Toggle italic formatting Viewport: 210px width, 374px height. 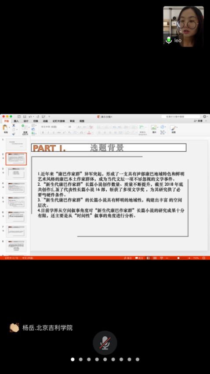tap(48, 132)
